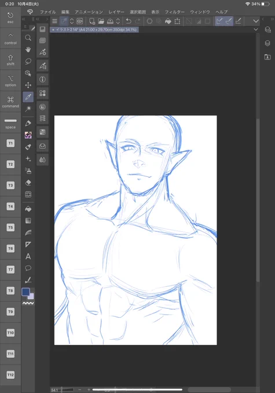Select the Move layer tool
The width and height of the screenshot is (275, 393).
[28, 85]
